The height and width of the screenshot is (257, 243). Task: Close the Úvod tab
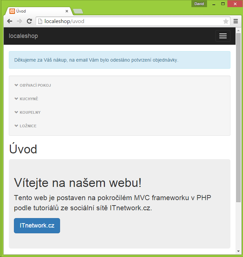pyautogui.click(x=67, y=11)
